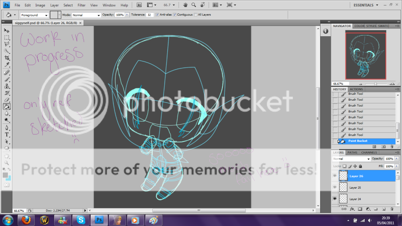402x226 pixels.
Task: Add a layer style via fx icon
Action: click(352, 209)
